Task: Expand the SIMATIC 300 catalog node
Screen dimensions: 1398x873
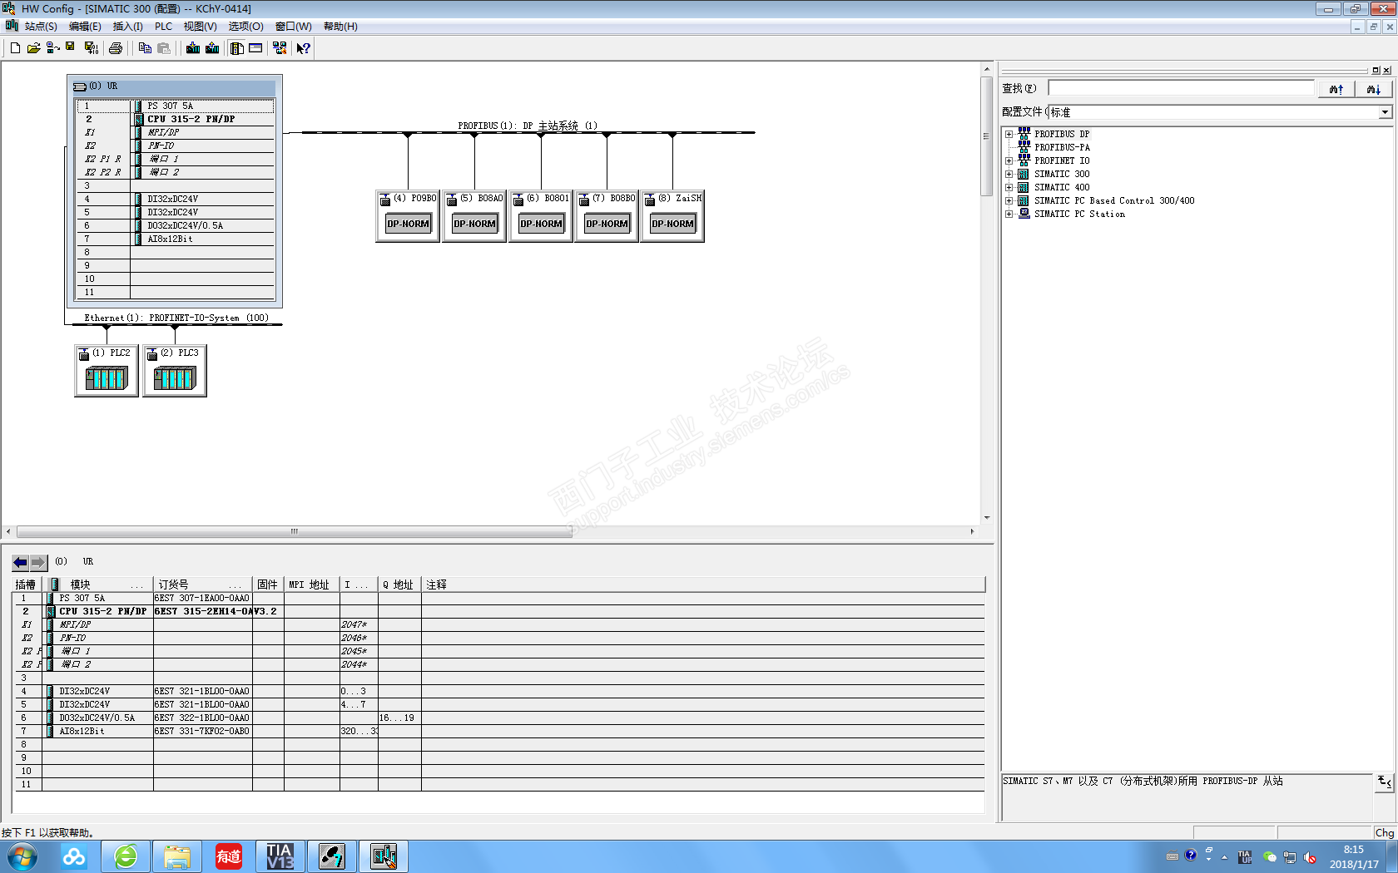Action: (x=1009, y=174)
